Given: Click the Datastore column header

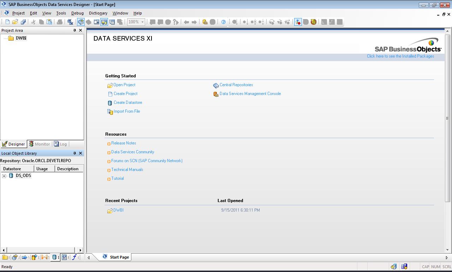Looking at the screenshot, I should click(17, 169).
